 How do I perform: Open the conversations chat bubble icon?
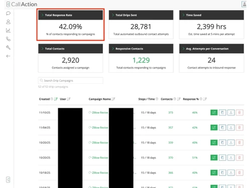coord(8,13)
